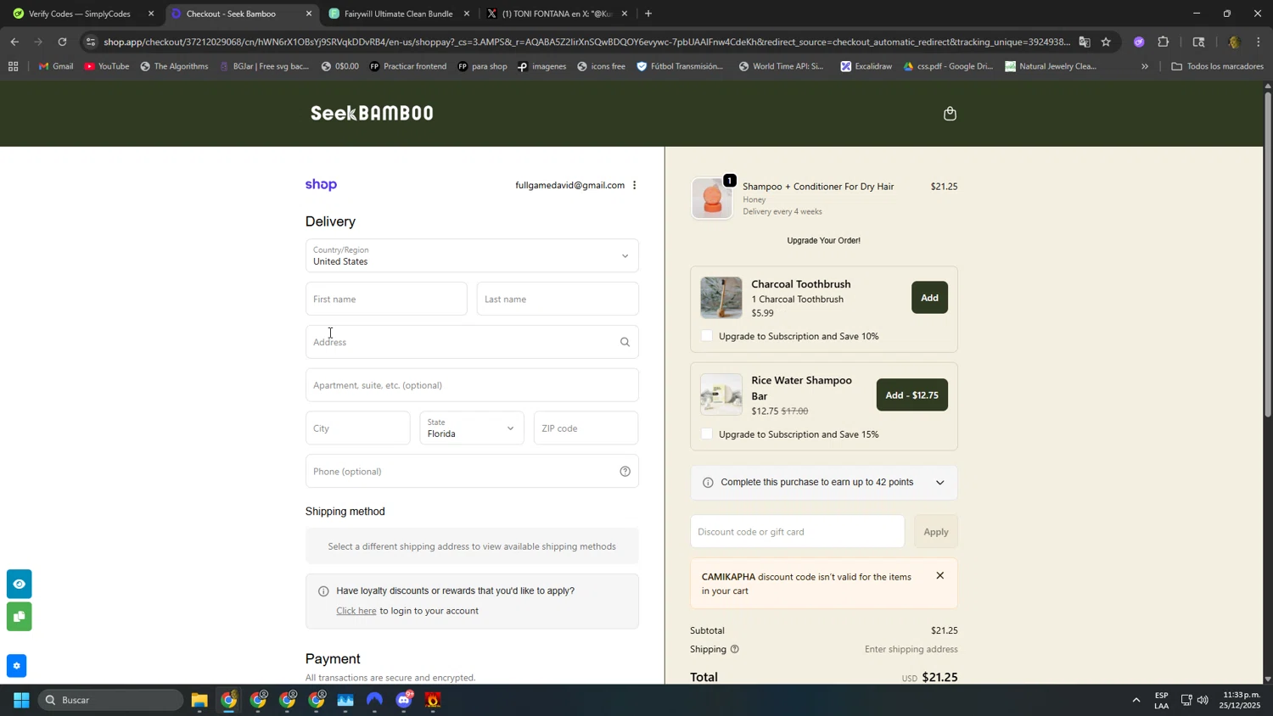Image resolution: width=1273 pixels, height=716 pixels.
Task: Dismiss the CAMIKAPHA invalid code message
Action: click(939, 576)
